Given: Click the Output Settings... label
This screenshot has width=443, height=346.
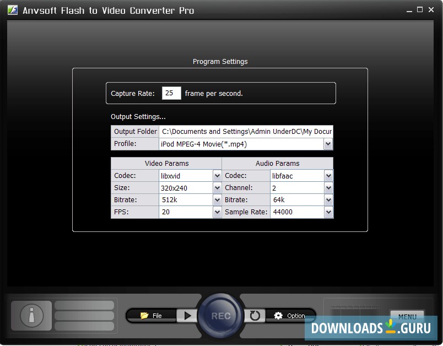Looking at the screenshot, I should pos(138,117).
